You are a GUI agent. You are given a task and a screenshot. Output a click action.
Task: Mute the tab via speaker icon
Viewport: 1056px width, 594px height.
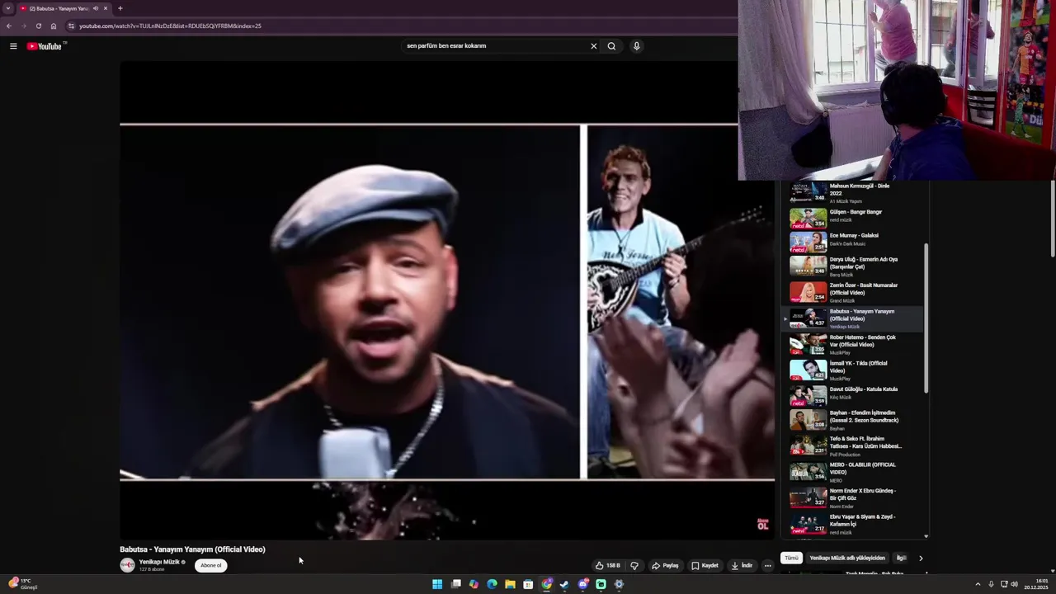(x=96, y=8)
